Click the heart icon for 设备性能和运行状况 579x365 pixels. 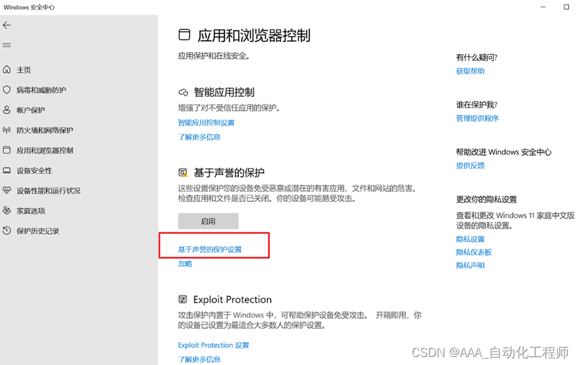coord(7,191)
